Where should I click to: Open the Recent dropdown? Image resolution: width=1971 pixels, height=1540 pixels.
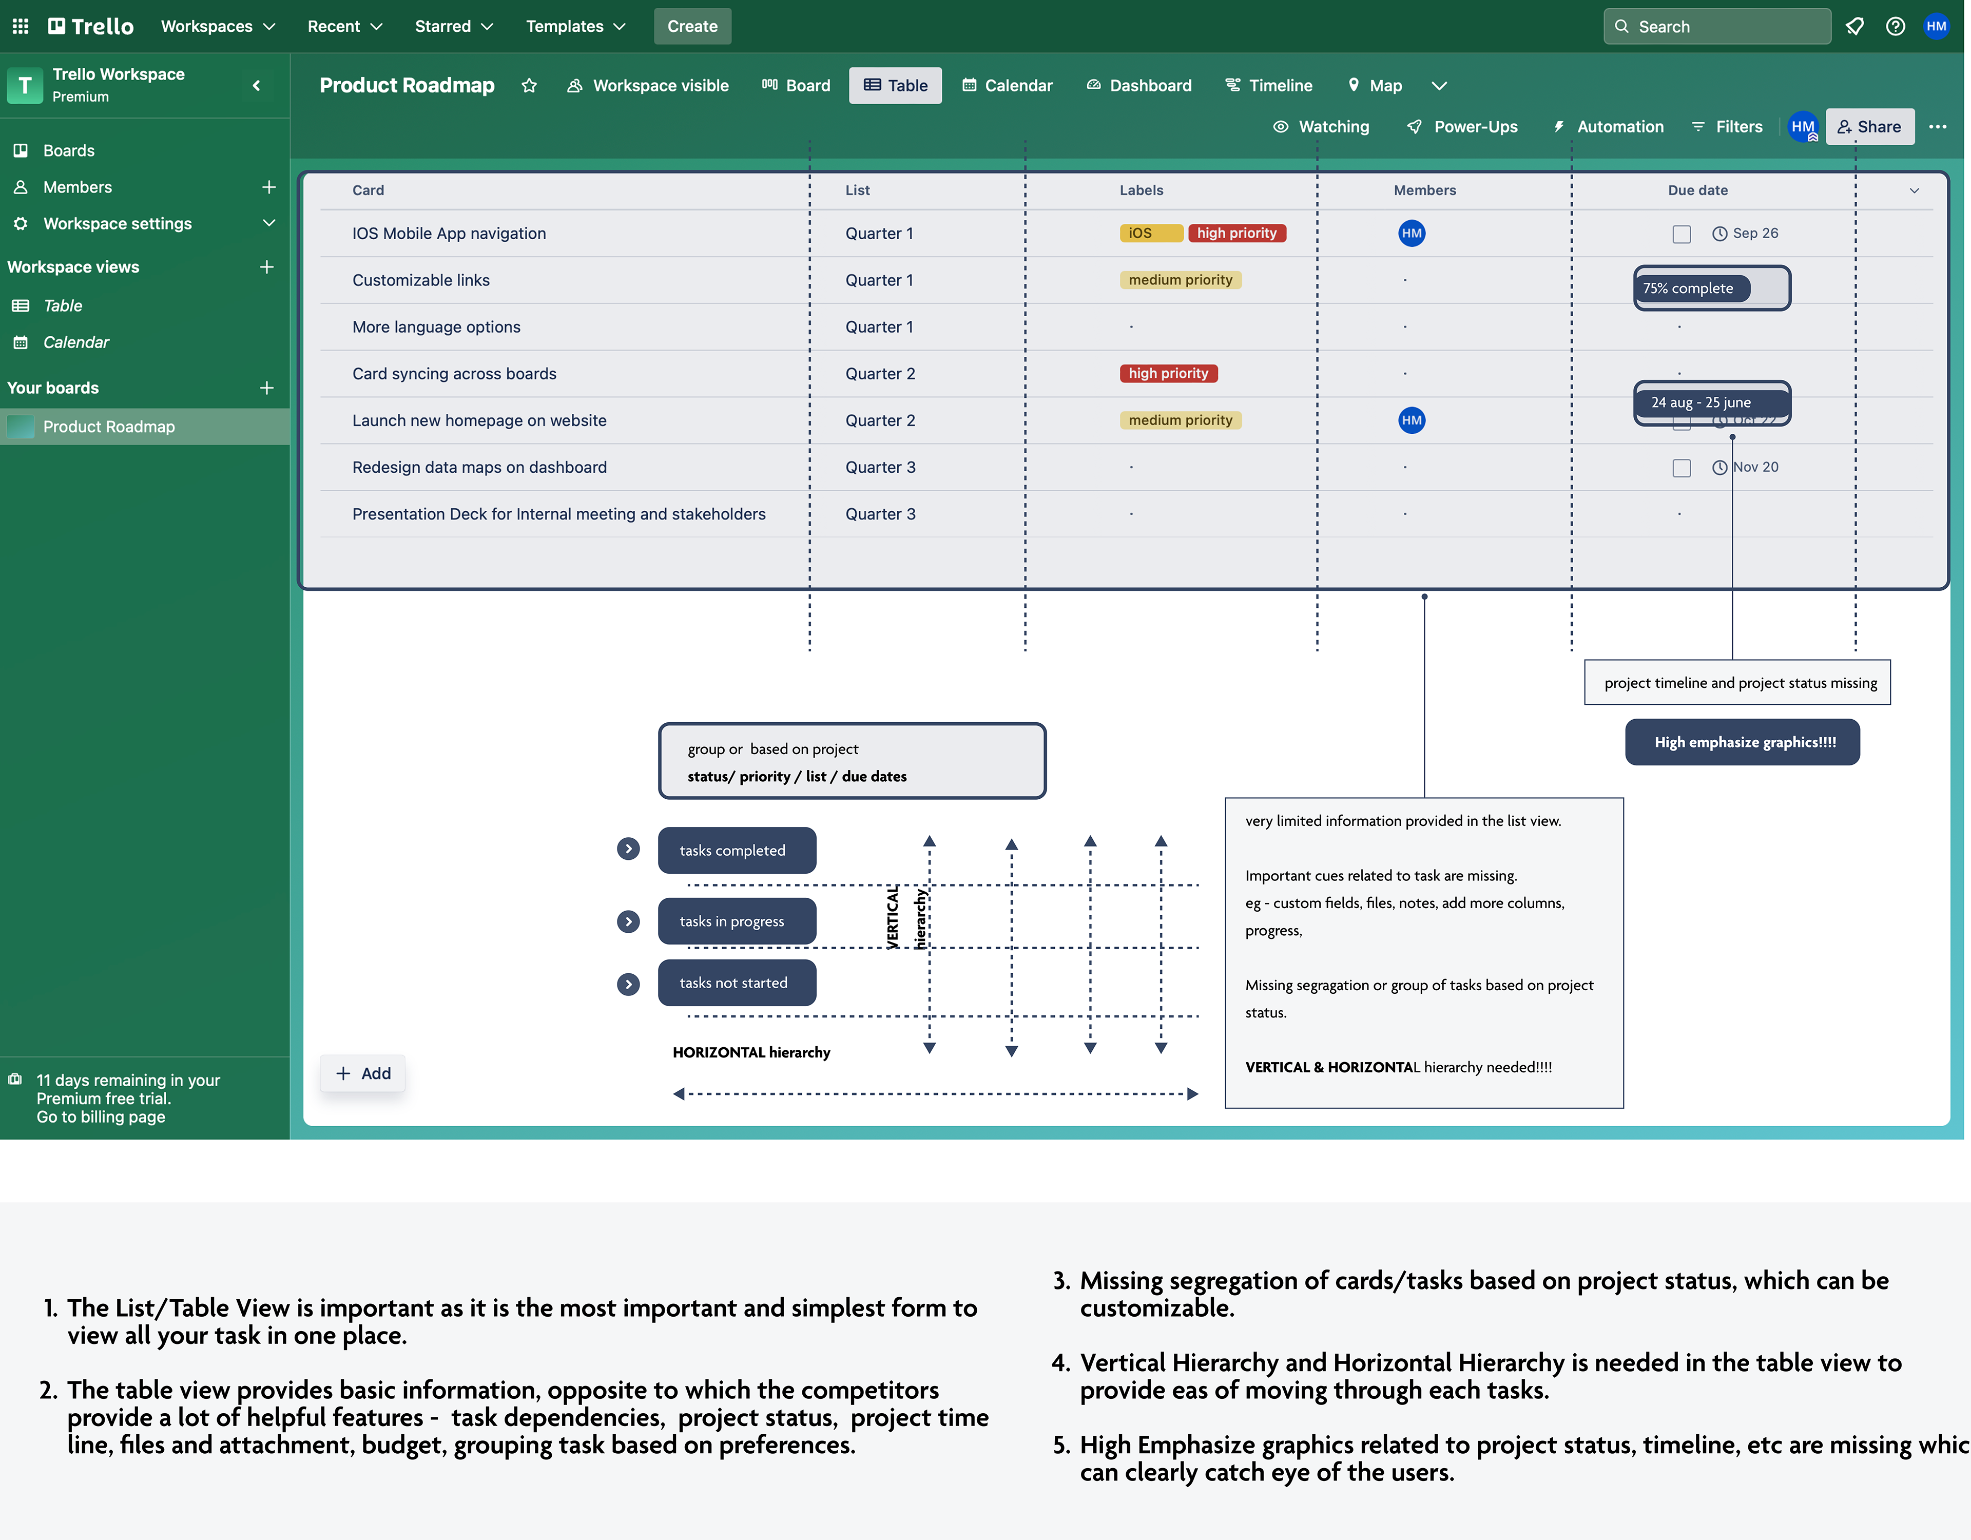click(x=345, y=26)
